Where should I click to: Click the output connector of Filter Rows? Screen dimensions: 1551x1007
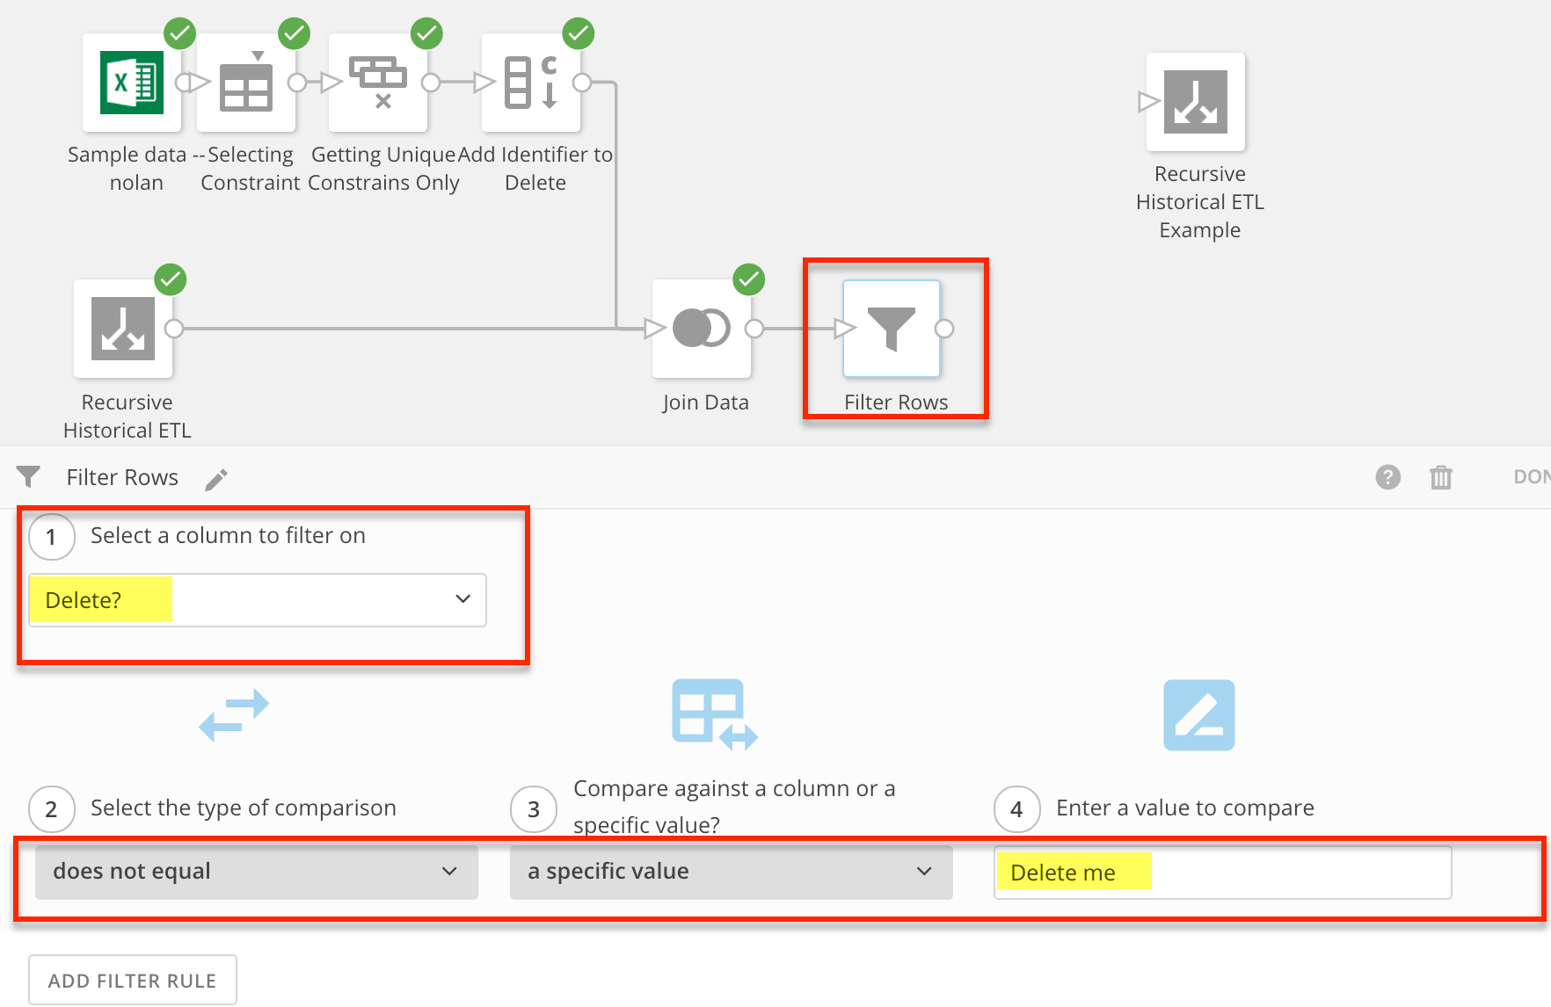point(946,329)
